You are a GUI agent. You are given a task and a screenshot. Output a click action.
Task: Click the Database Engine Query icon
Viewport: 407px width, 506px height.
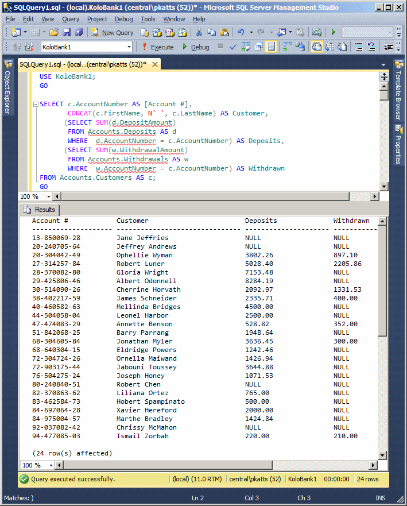(145, 32)
